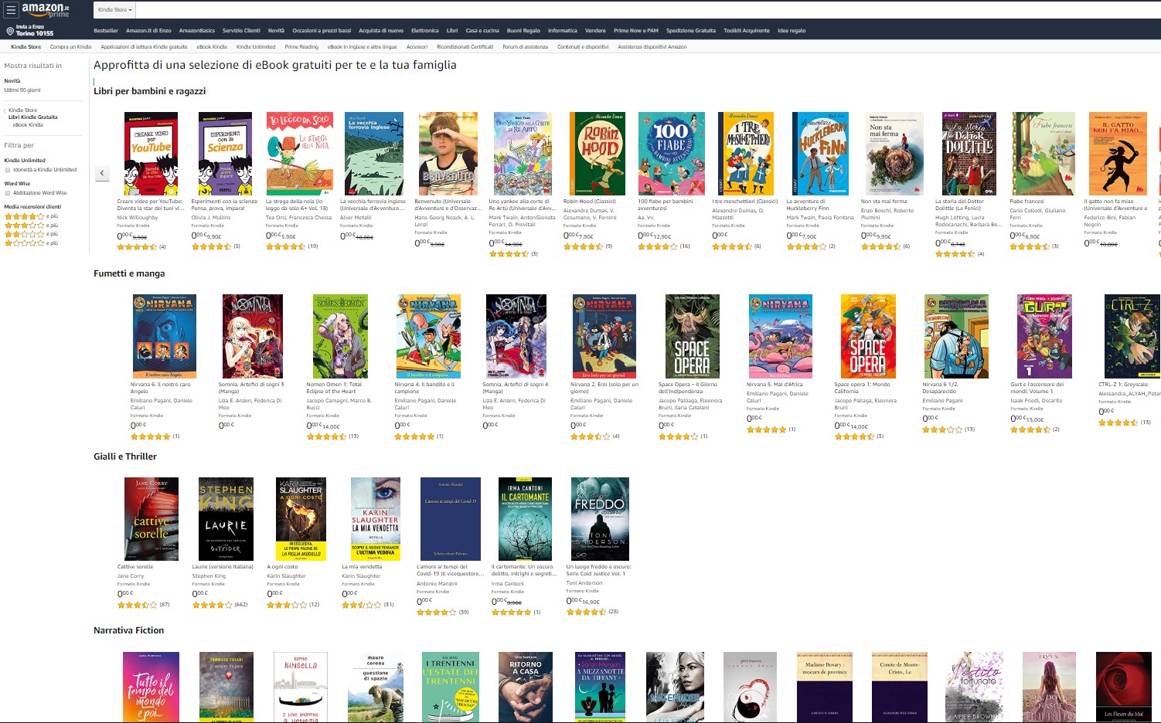The height and width of the screenshot is (723, 1161).
Task: Enable the Idoneità a Kindle Unlimited checkbox
Action: click(x=8, y=170)
